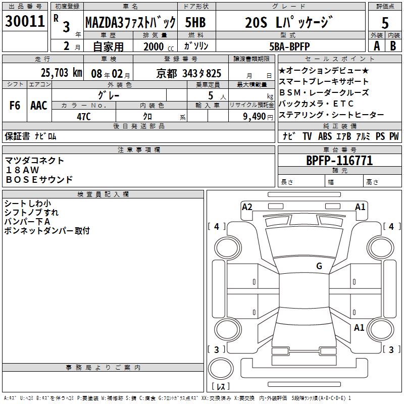Click the 譲渡書類期限 header
The height and width of the screenshot is (404, 404).
(251, 59)
